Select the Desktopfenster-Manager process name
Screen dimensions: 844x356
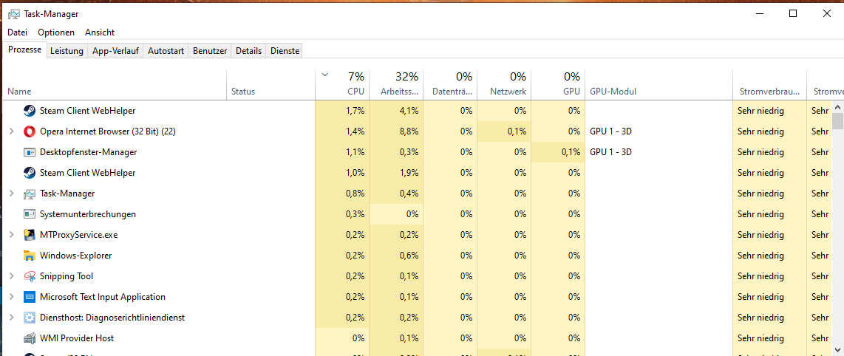[x=88, y=152]
